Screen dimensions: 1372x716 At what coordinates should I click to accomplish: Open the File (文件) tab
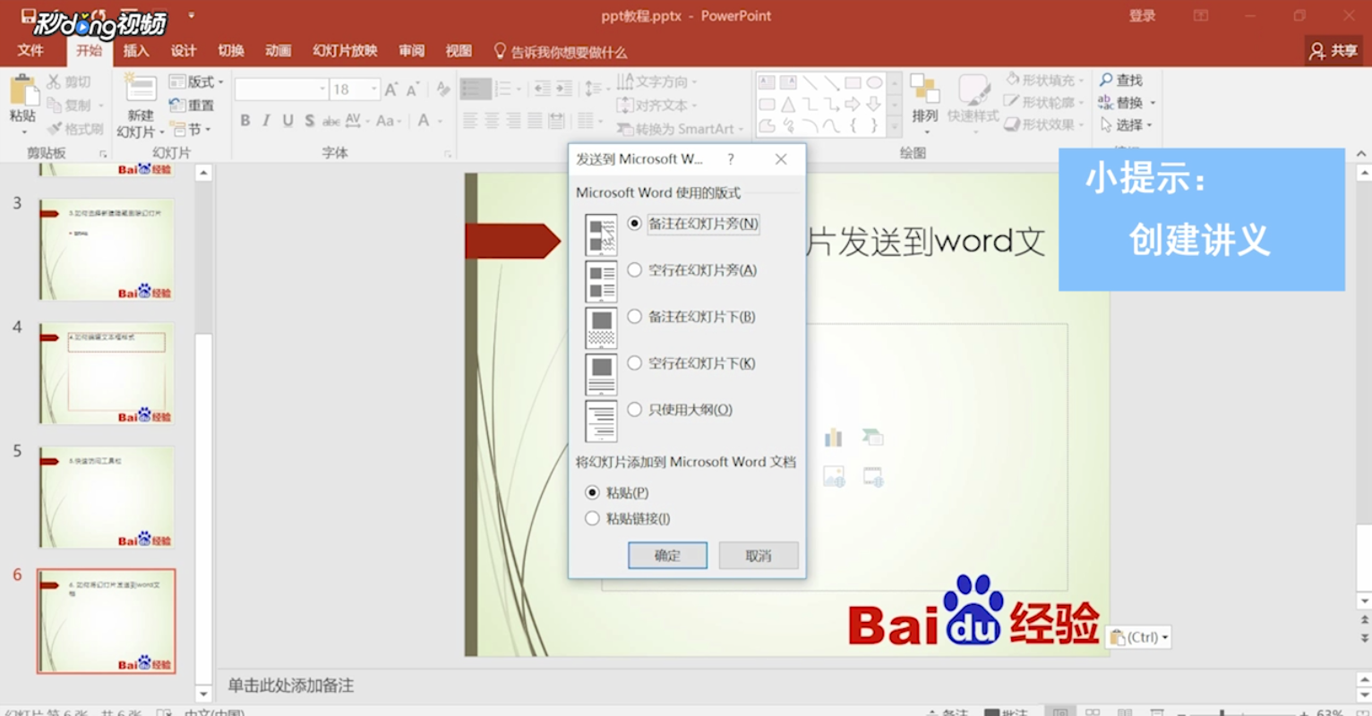[30, 51]
